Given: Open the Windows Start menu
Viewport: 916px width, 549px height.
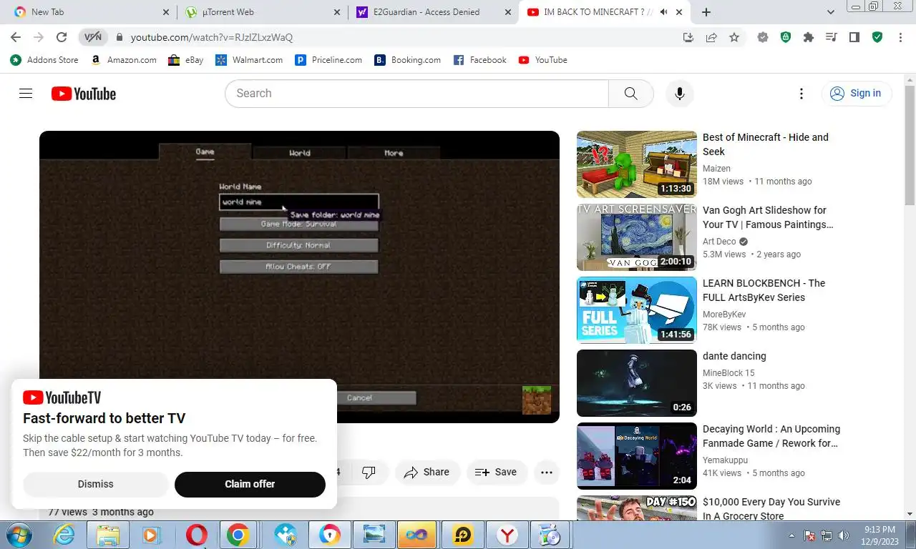Looking at the screenshot, I should 19,535.
